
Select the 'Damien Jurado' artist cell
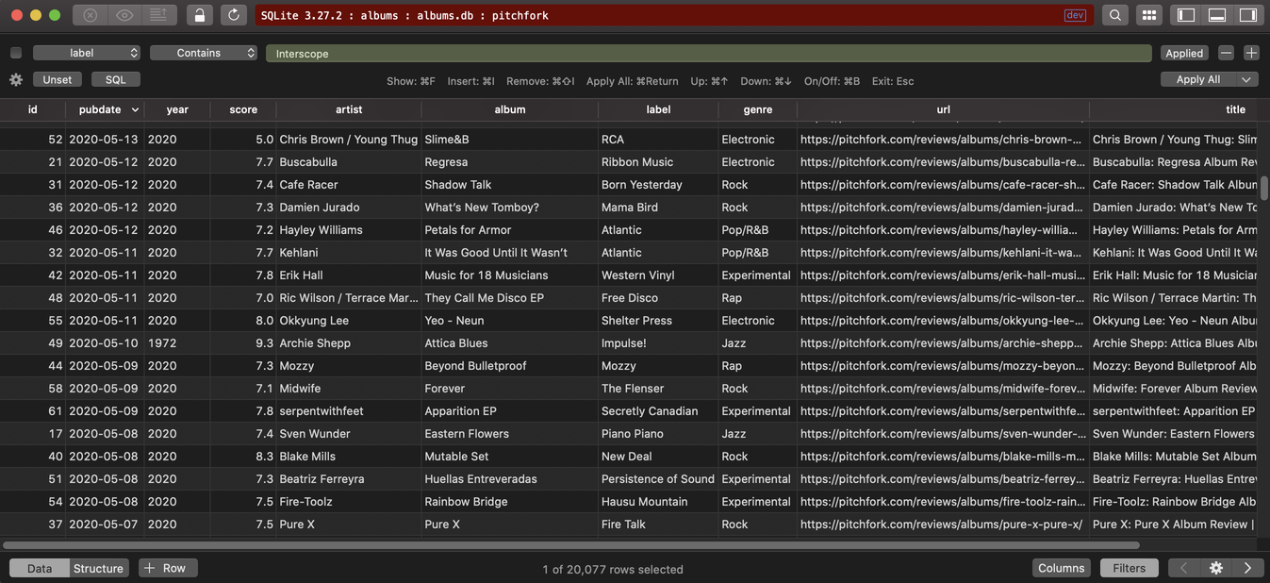[x=349, y=207]
